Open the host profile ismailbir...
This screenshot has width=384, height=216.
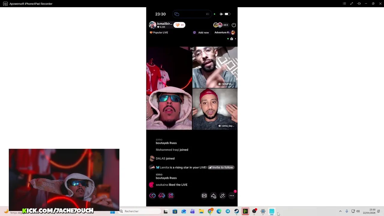[161, 25]
